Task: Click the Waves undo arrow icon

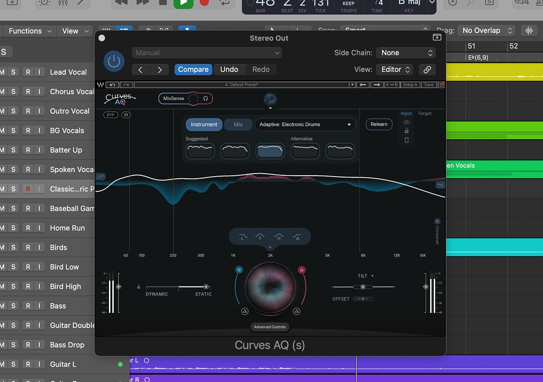Action: (112, 85)
